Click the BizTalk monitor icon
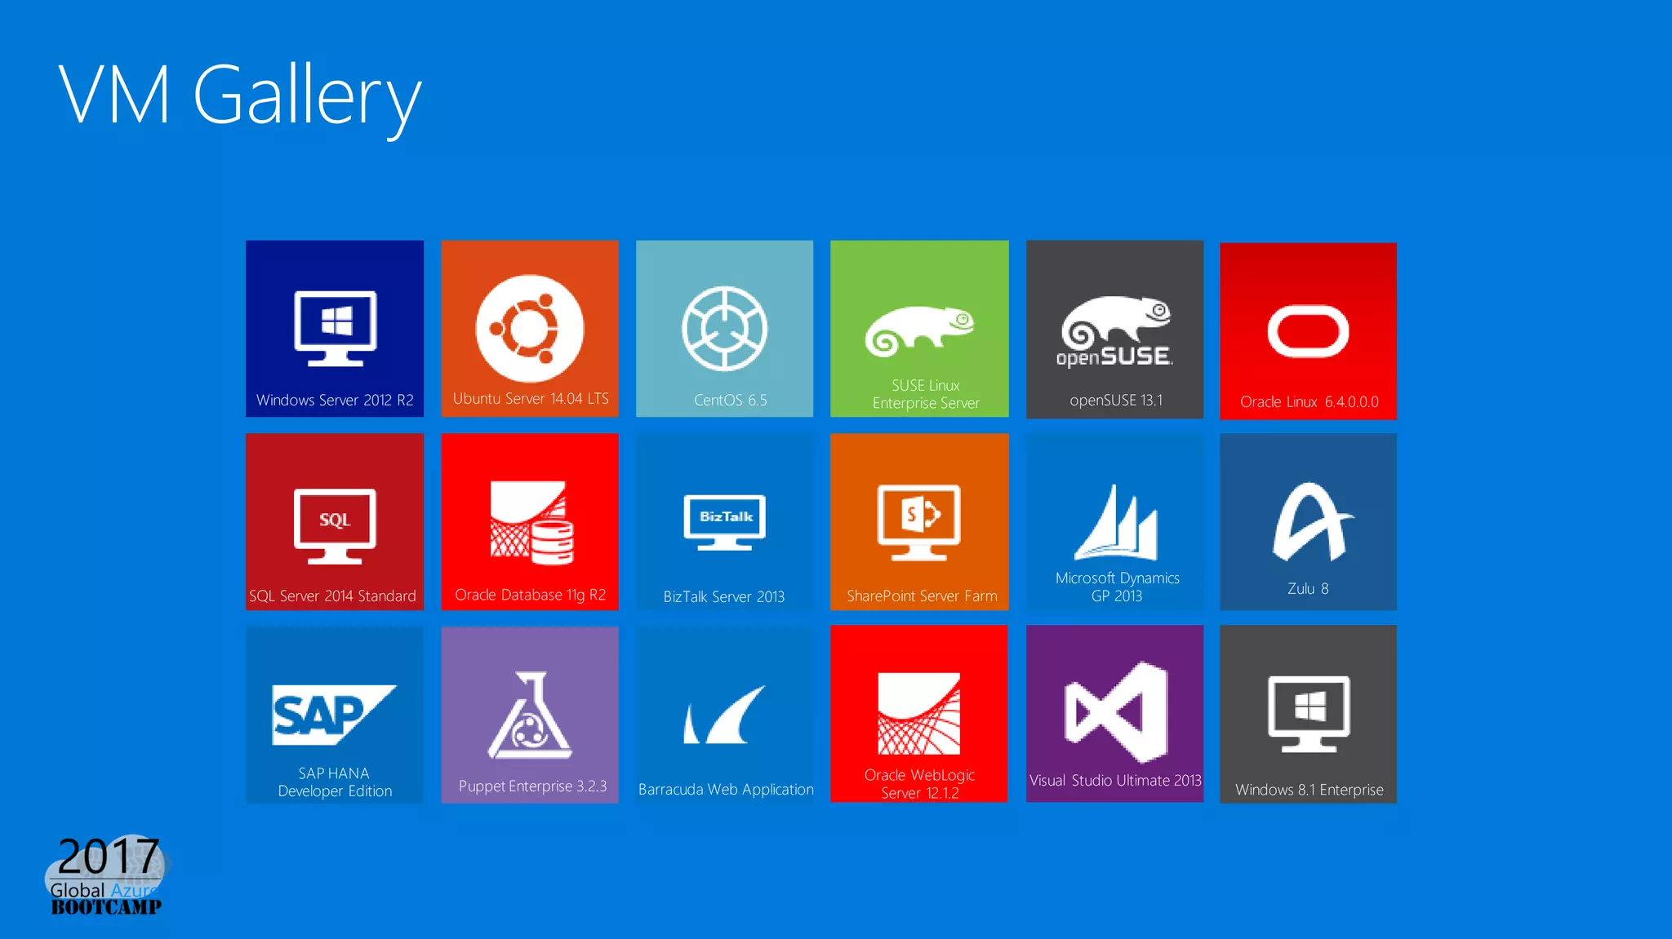Screen dimensions: 1672x939 pos(725,522)
